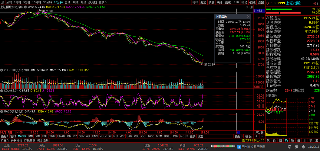Viewport: 320px width, 151px height.
Task: Click the 60分钟 period label at chart bottom-right
Action: 259,132
